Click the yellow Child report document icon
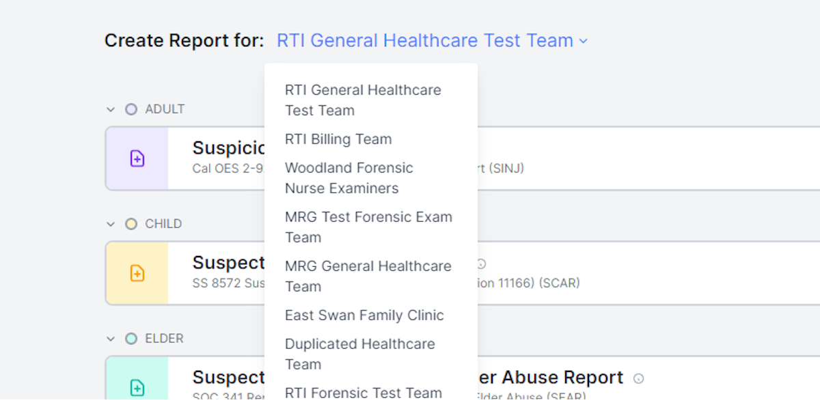Image resolution: width=820 pixels, height=400 pixels. (x=137, y=274)
